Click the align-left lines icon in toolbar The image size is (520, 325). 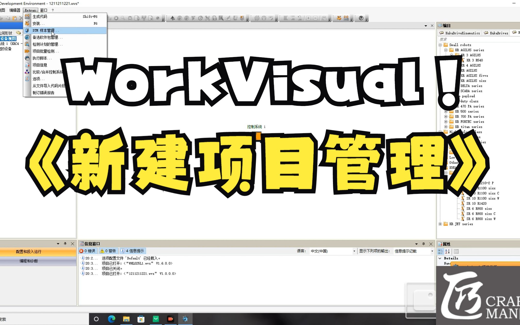click(x=286, y=18)
